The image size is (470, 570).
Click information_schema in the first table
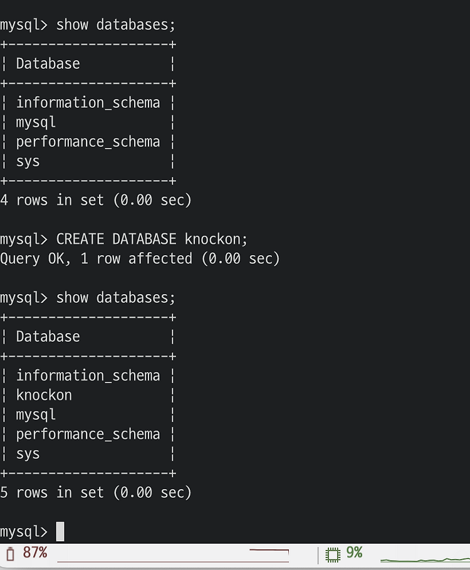[x=88, y=103]
